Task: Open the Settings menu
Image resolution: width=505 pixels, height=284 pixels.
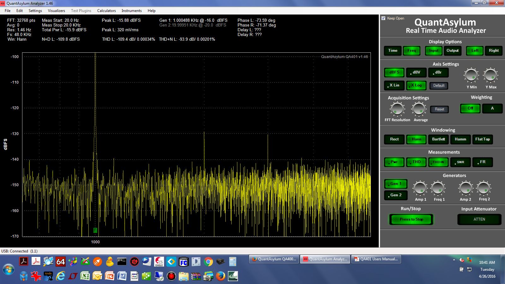Action: [35, 11]
